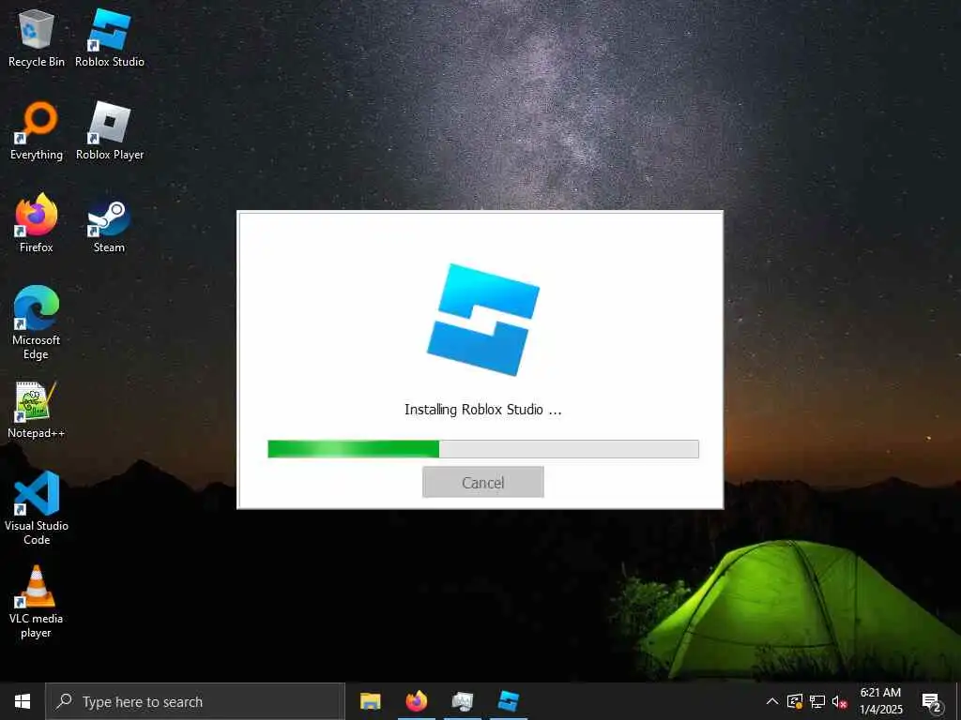Select the Microsoft Edge desktop shortcut
961x720 pixels.
(37, 322)
